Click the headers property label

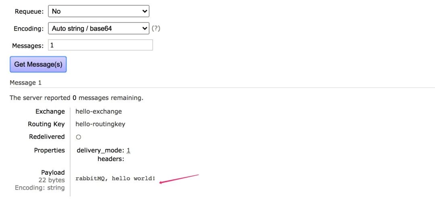(x=110, y=159)
